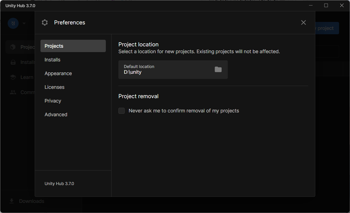This screenshot has width=350, height=213.
Task: Enable Never ask me to confirm removal checkbox
Action: click(121, 111)
